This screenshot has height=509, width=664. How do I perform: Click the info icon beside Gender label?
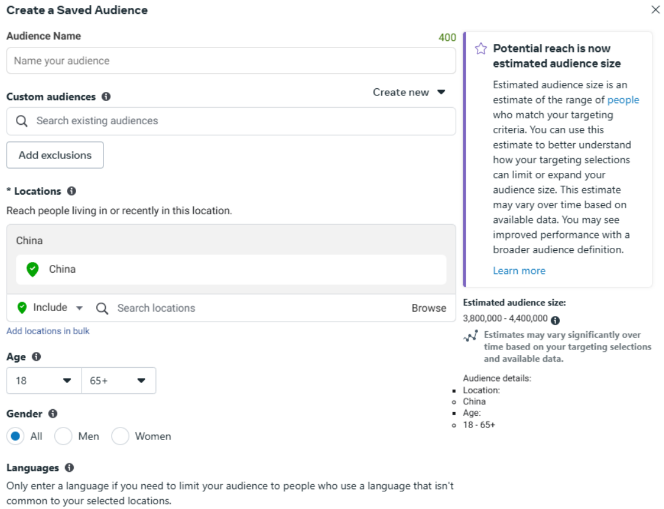(52, 414)
